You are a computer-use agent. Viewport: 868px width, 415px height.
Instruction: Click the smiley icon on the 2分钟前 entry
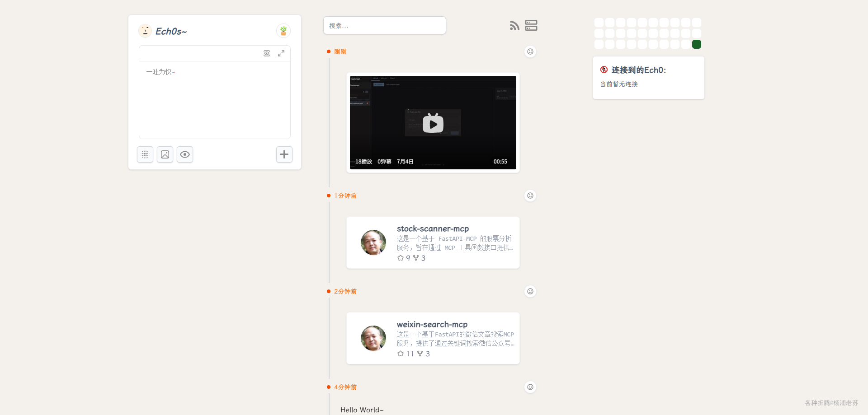pos(530,291)
